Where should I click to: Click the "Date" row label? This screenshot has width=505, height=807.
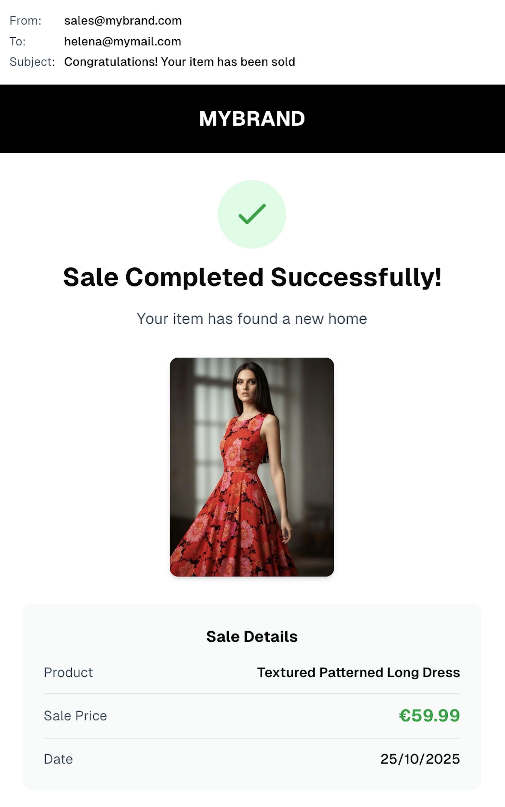click(58, 759)
